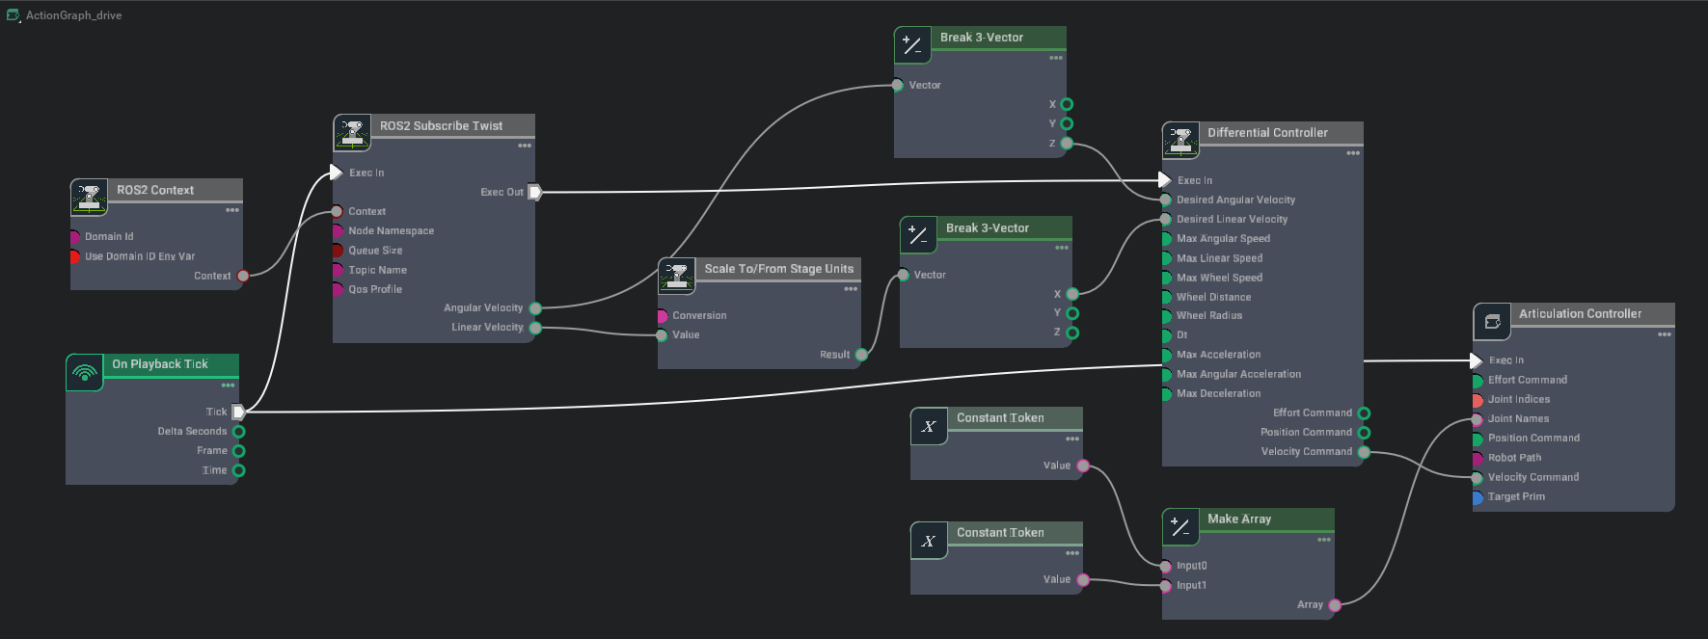Select the Differential Controller node title

pos(1267,133)
